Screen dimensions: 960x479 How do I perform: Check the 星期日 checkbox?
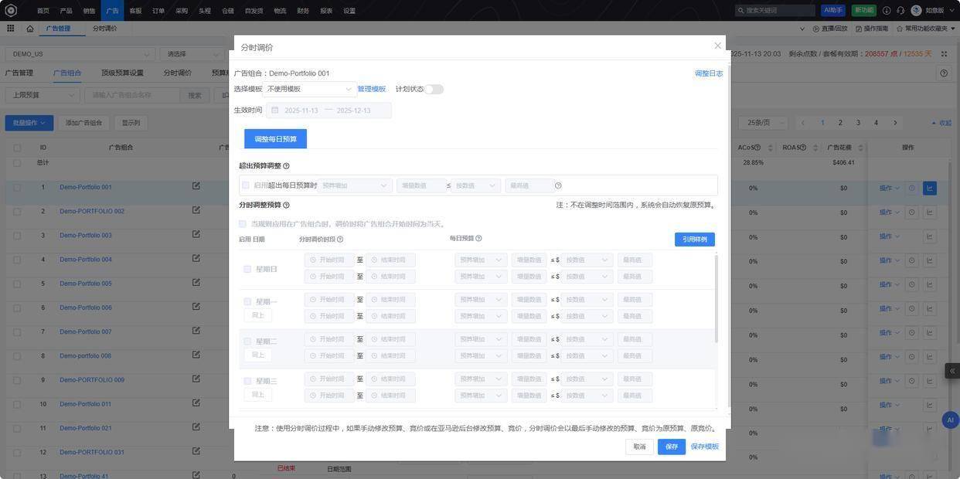[x=247, y=269]
